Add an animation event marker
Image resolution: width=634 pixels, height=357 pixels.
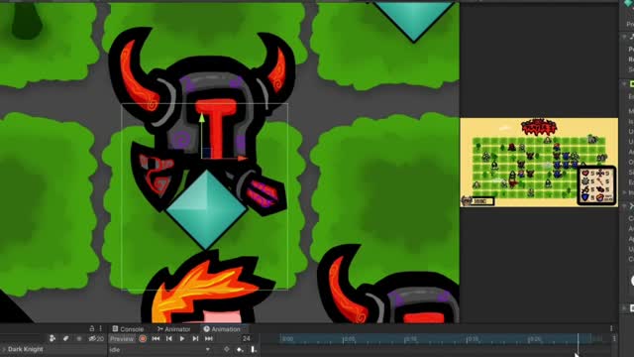click(254, 349)
